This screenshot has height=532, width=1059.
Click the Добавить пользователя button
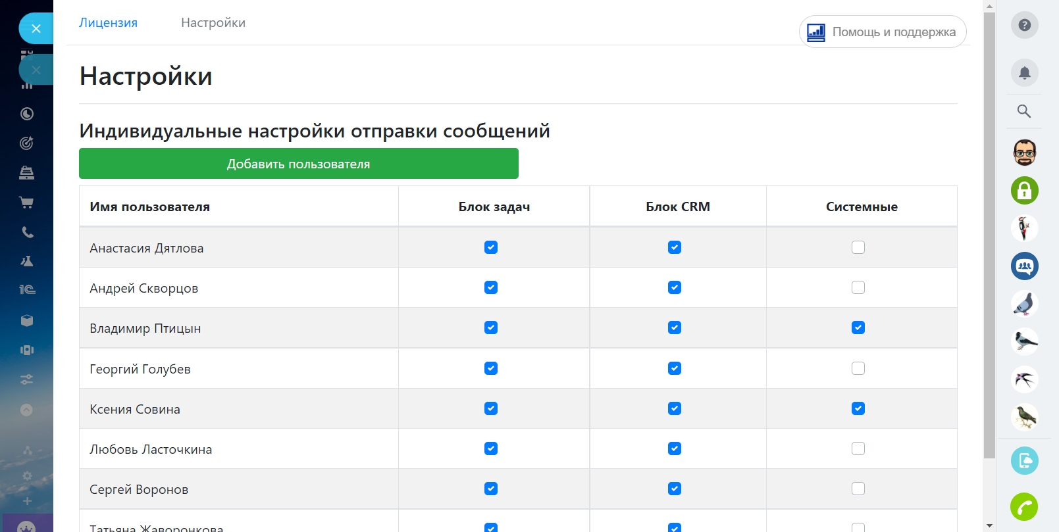pyautogui.click(x=298, y=164)
